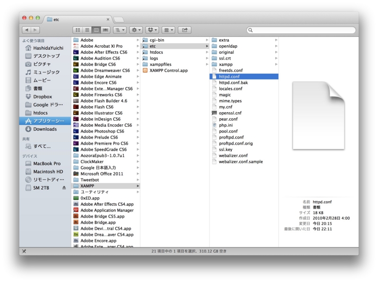The height and width of the screenshot is (282, 378).
Task: Open すべて under shared section
Action: [45, 146]
